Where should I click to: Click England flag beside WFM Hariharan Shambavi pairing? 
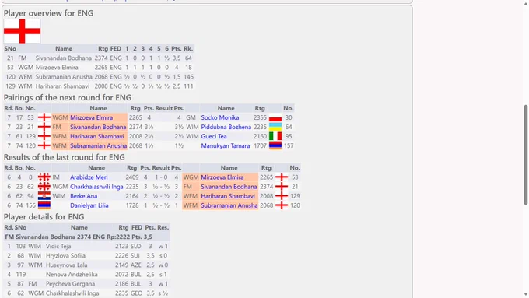pyautogui.click(x=44, y=137)
